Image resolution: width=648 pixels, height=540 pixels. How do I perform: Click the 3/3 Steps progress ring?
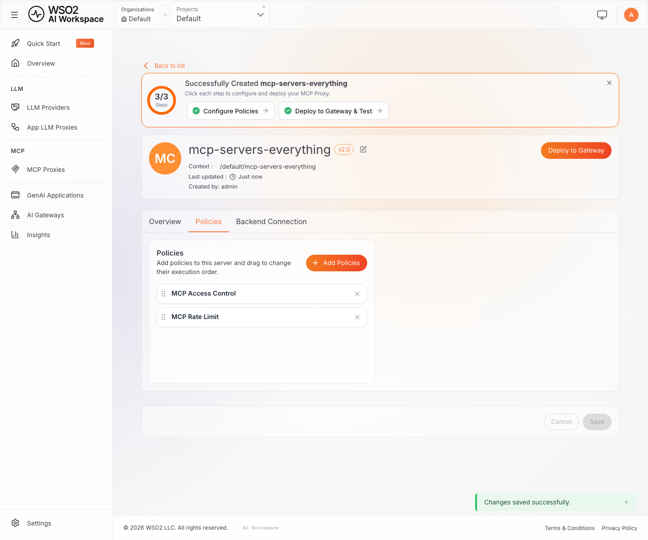tap(162, 100)
